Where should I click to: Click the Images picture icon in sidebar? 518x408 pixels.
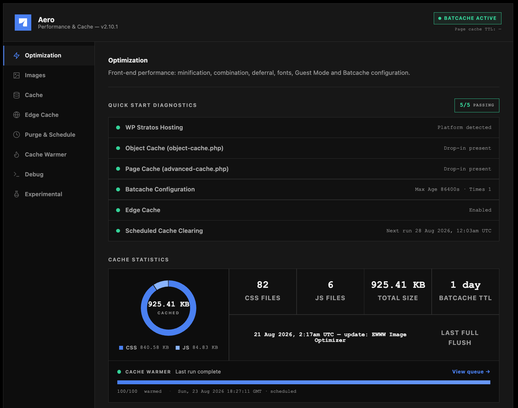click(17, 75)
